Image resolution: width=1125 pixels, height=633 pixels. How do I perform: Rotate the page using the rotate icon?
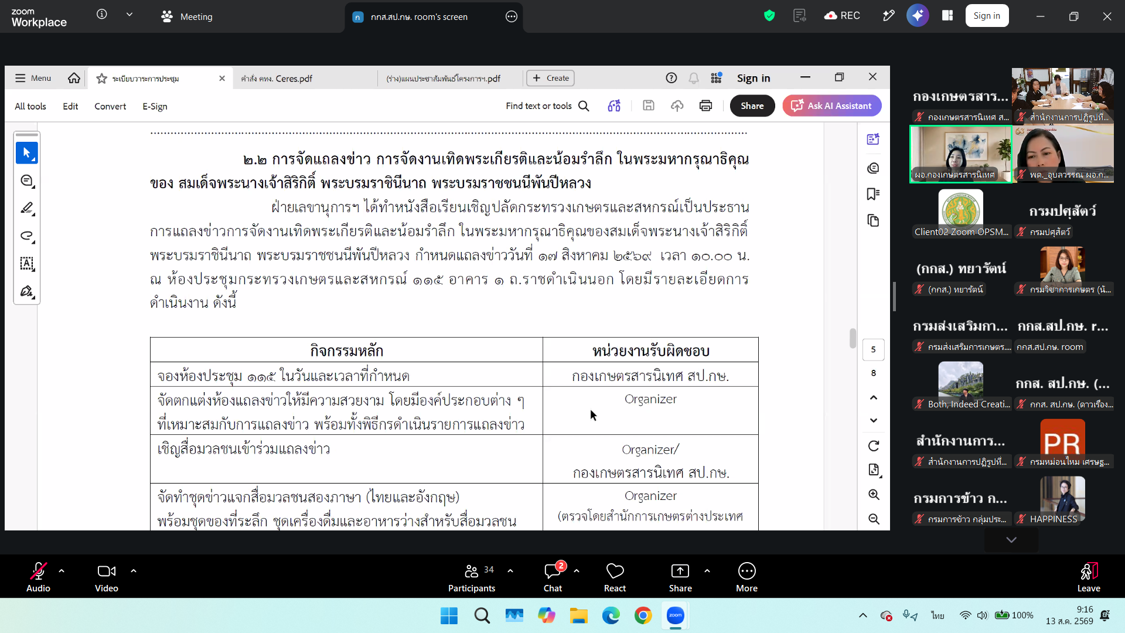click(874, 446)
